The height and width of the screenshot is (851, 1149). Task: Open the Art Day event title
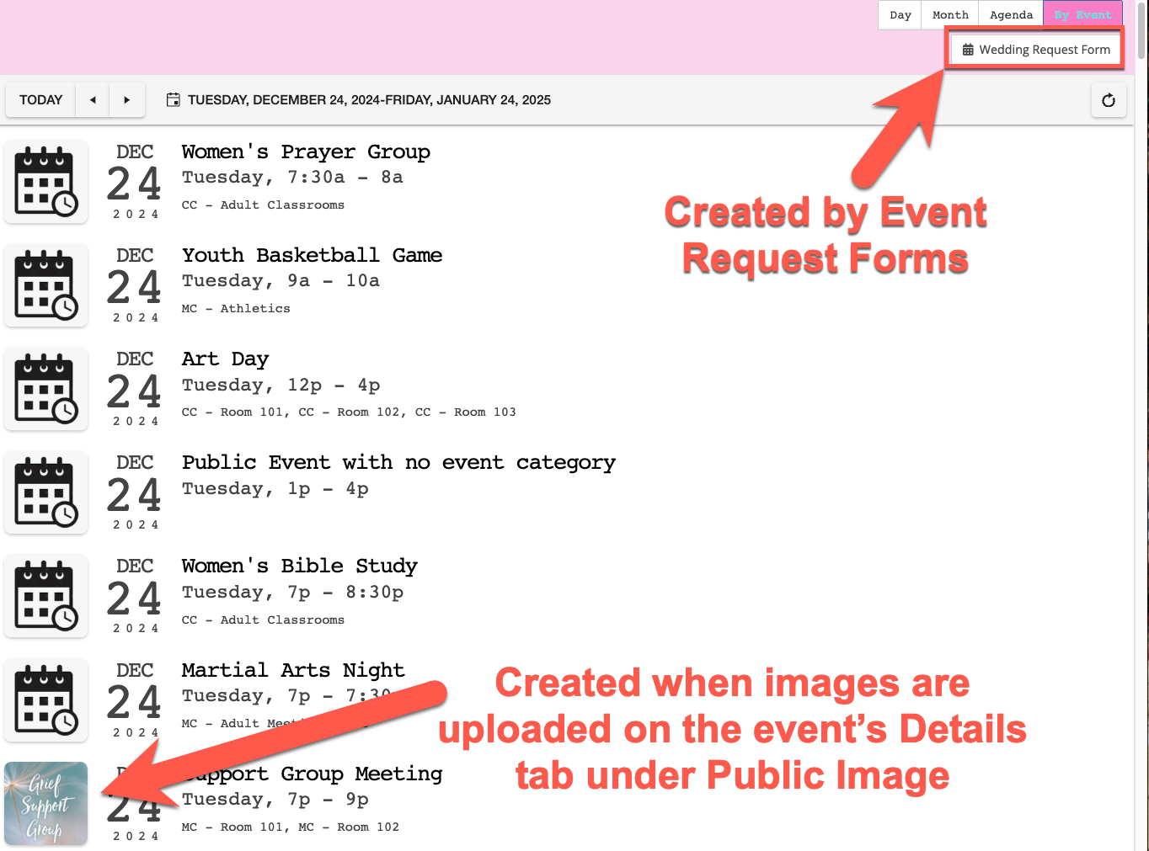coord(225,359)
